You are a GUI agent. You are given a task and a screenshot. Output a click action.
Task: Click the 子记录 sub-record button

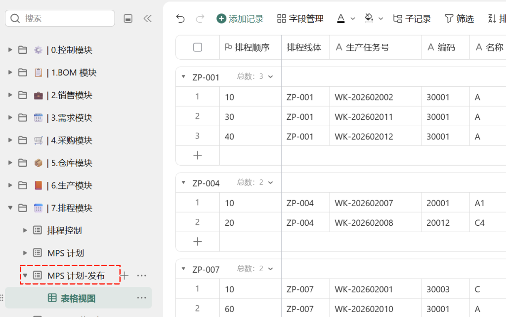point(412,19)
